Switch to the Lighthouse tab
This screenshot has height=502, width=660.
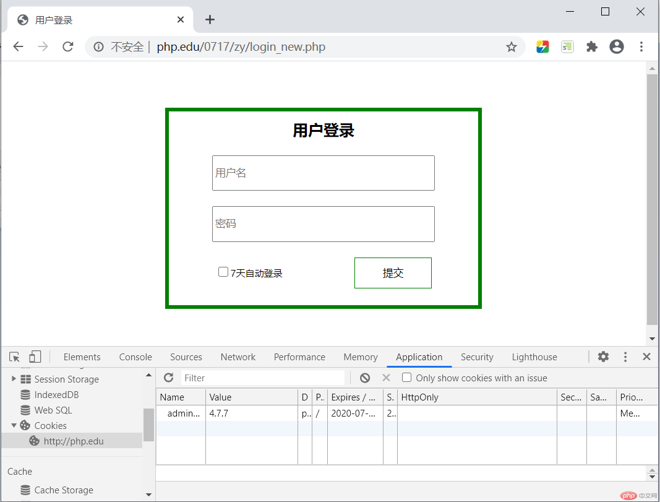tap(534, 357)
